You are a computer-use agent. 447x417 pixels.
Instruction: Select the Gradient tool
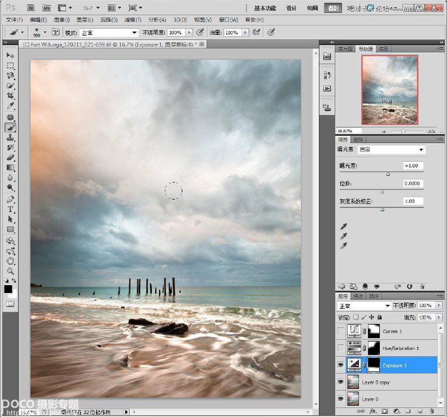click(10, 167)
